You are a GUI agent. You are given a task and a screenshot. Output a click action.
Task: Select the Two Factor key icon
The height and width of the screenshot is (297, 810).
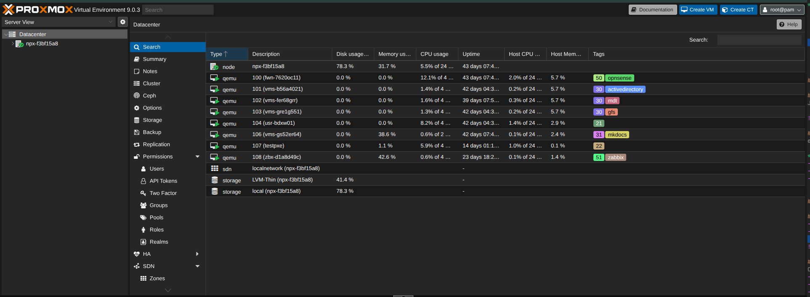pos(143,193)
